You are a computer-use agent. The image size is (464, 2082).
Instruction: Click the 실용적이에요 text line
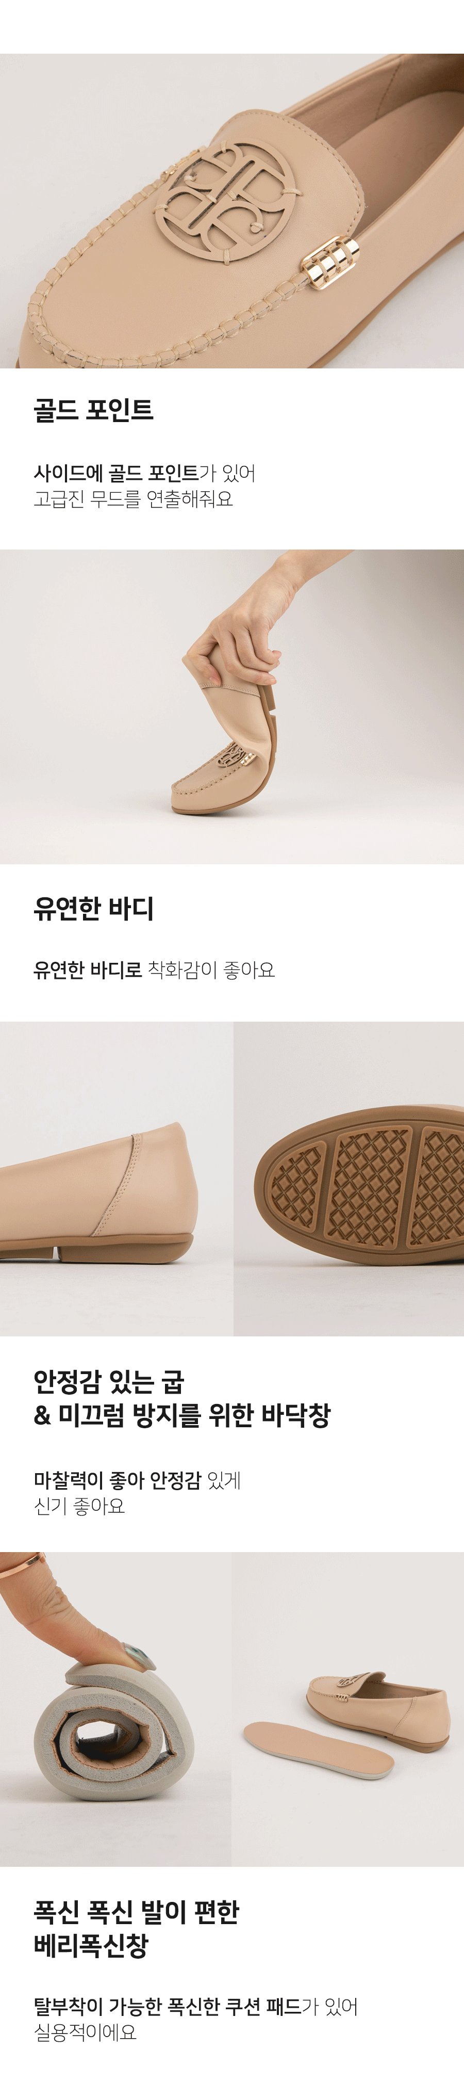pos(85,2032)
